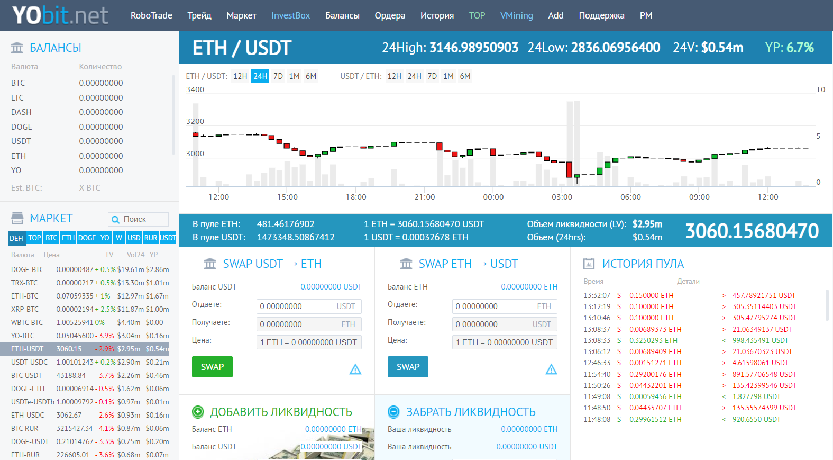833x460 pixels.
Task: Focus the market Поиск search field
Action: (x=139, y=219)
